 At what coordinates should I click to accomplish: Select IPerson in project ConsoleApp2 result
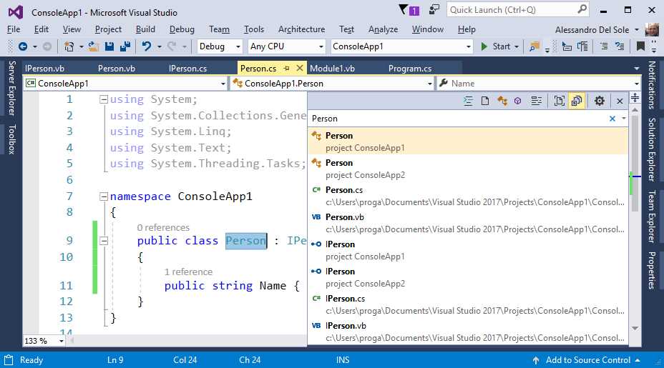[468, 277]
